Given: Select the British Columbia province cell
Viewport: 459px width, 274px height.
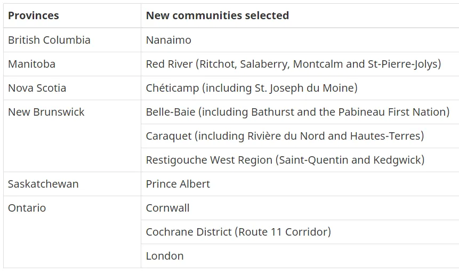Looking at the screenshot, I should point(49,40).
